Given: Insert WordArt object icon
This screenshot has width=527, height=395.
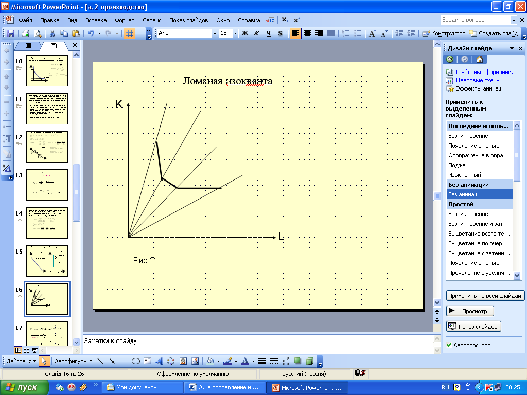Looking at the screenshot, I should (x=160, y=361).
